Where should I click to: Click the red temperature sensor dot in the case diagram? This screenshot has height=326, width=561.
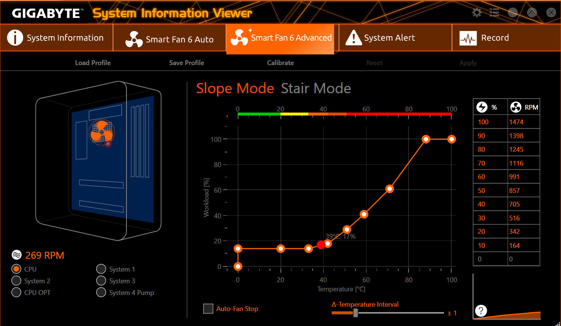click(x=108, y=144)
